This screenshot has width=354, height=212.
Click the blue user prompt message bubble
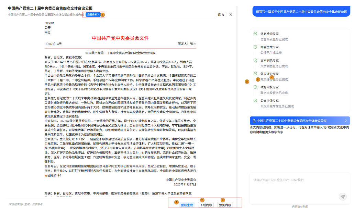[x=301, y=12]
